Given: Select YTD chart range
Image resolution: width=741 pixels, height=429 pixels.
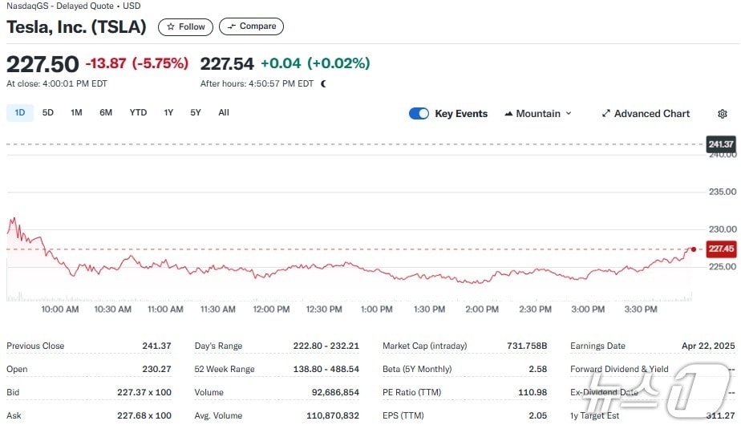Looking at the screenshot, I should (138, 113).
